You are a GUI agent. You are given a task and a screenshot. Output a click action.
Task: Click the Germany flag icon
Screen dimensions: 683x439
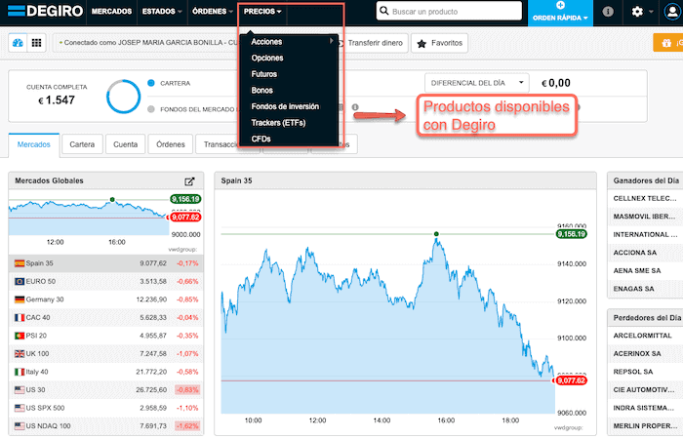[20, 299]
